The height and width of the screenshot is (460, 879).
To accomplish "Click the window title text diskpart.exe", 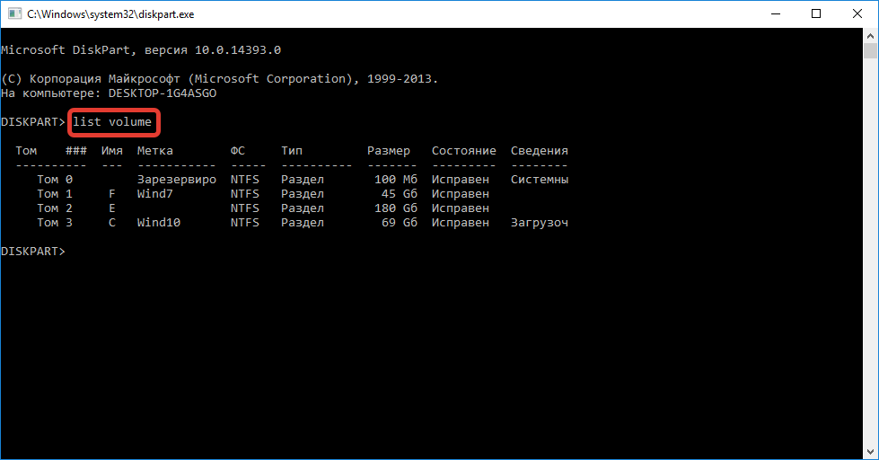I will [110, 14].
